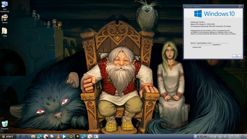Open the notification center icon
The width and height of the screenshot is (247, 139).
[x=243, y=136]
